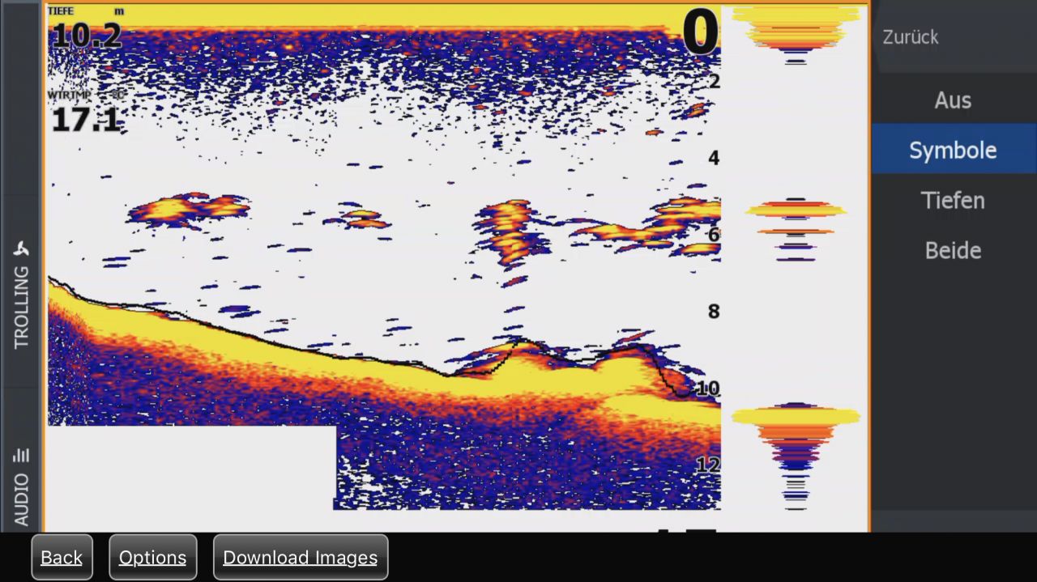The width and height of the screenshot is (1037, 582).
Task: Click the Back link
Action: (62, 557)
